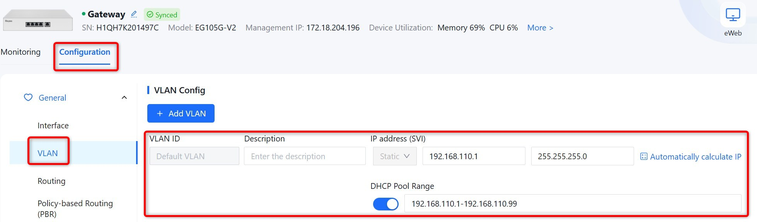
Task: Click the edit pencil icon beside Gateway
Action: coord(134,14)
